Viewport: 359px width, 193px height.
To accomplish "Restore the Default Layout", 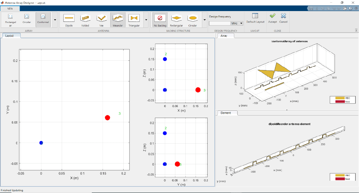I will click(x=255, y=18).
